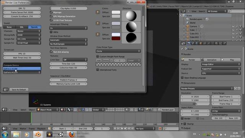Click the Animation render button
245x138 pixels.
point(210,60)
